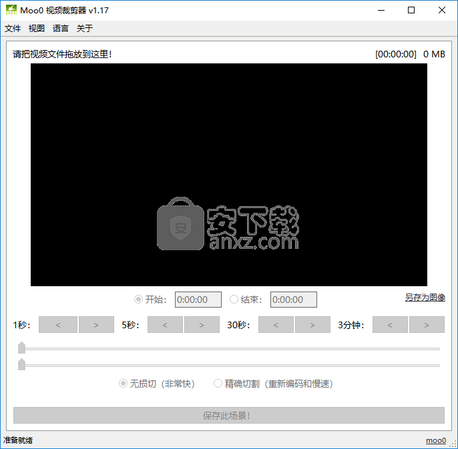Select 无损切 (非常快) cutting mode
Screen dimensions: 458x449
[x=157, y=384]
